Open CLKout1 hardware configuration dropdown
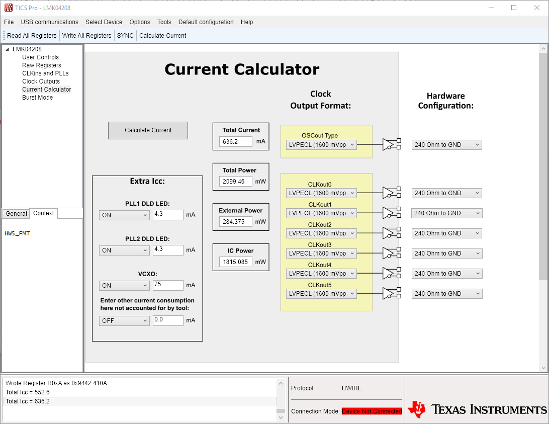Image resolution: width=549 pixels, height=424 pixels. pyautogui.click(x=447, y=213)
